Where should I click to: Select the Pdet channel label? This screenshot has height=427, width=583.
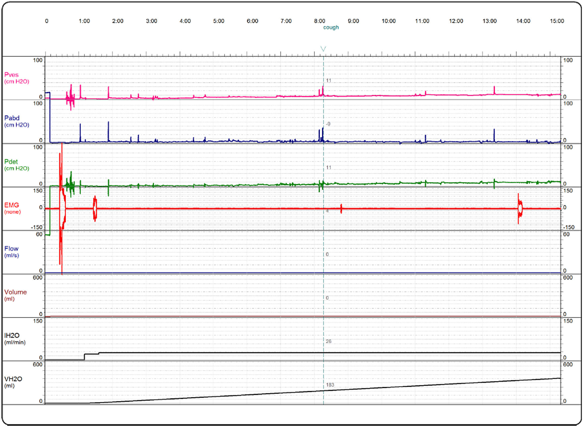pyautogui.click(x=11, y=162)
